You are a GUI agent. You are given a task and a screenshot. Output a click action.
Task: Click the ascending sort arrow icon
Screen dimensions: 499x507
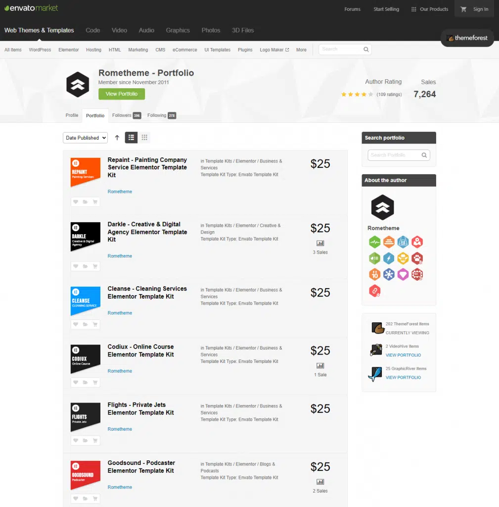click(117, 138)
